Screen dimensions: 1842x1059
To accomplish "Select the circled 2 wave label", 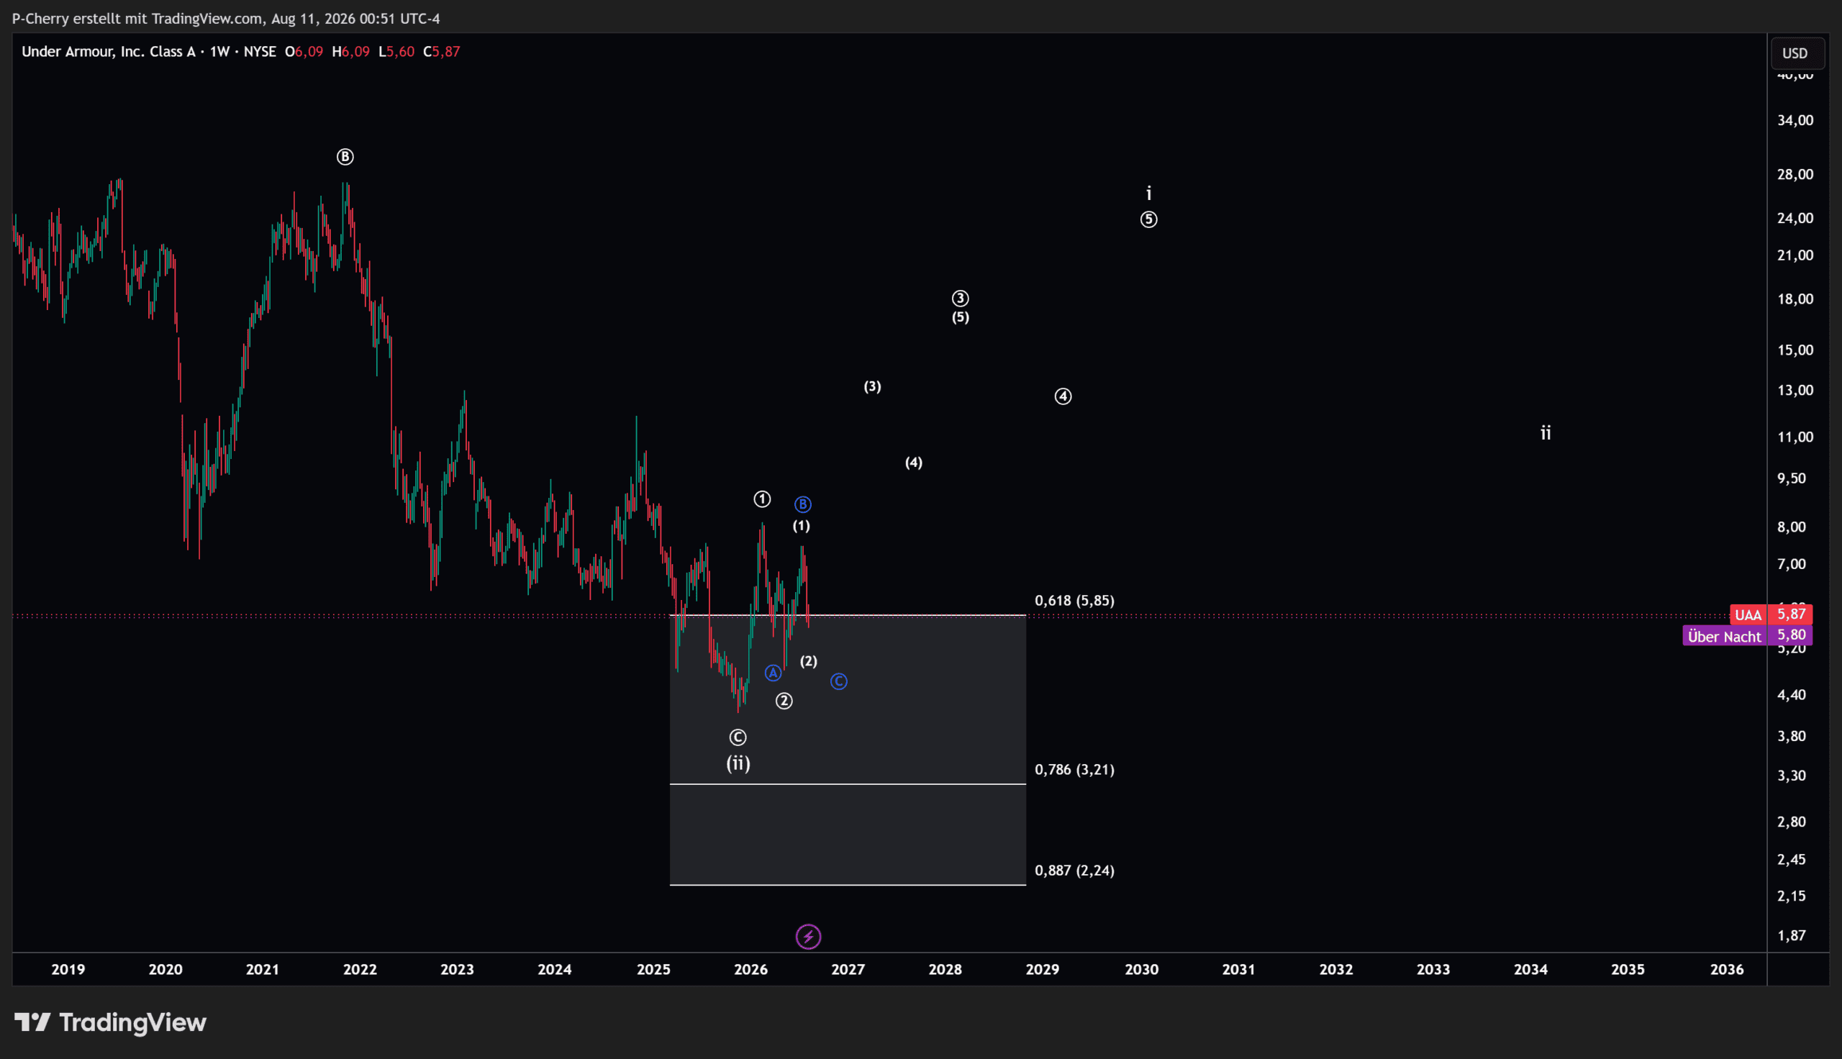I will click(784, 701).
